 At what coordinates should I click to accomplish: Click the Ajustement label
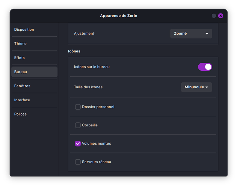pyautogui.click(x=84, y=34)
